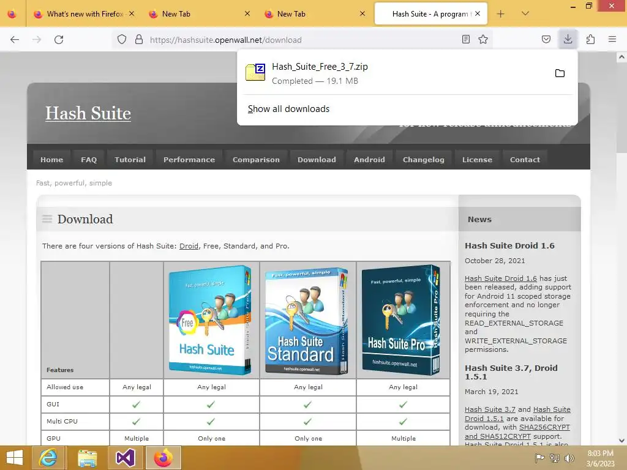627x470 pixels.
Task: Click the Hash Suite Droid 1.6 news heading
Action: 509,246
